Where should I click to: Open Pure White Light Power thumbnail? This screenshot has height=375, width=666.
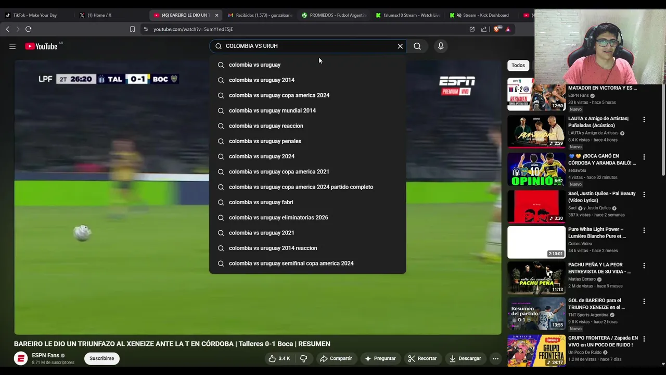536,242
